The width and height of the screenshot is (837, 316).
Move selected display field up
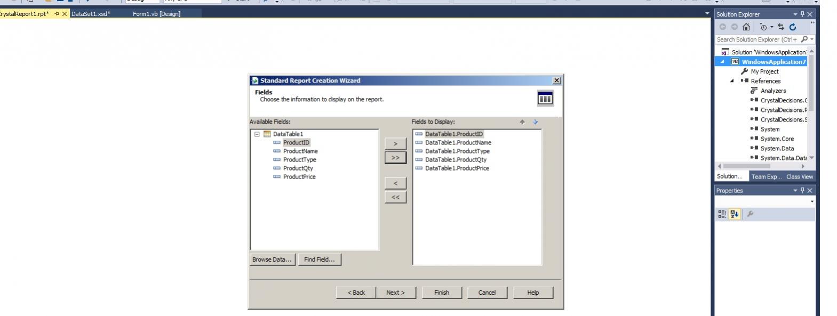tap(522, 122)
